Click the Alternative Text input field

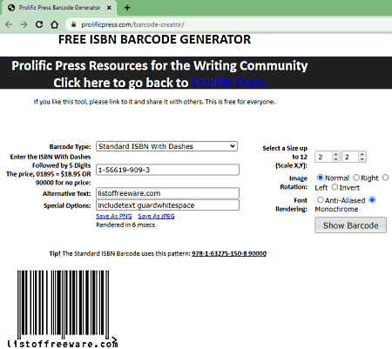click(167, 193)
